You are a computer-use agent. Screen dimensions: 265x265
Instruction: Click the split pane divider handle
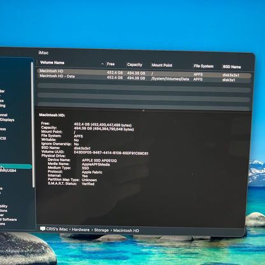[143, 110]
